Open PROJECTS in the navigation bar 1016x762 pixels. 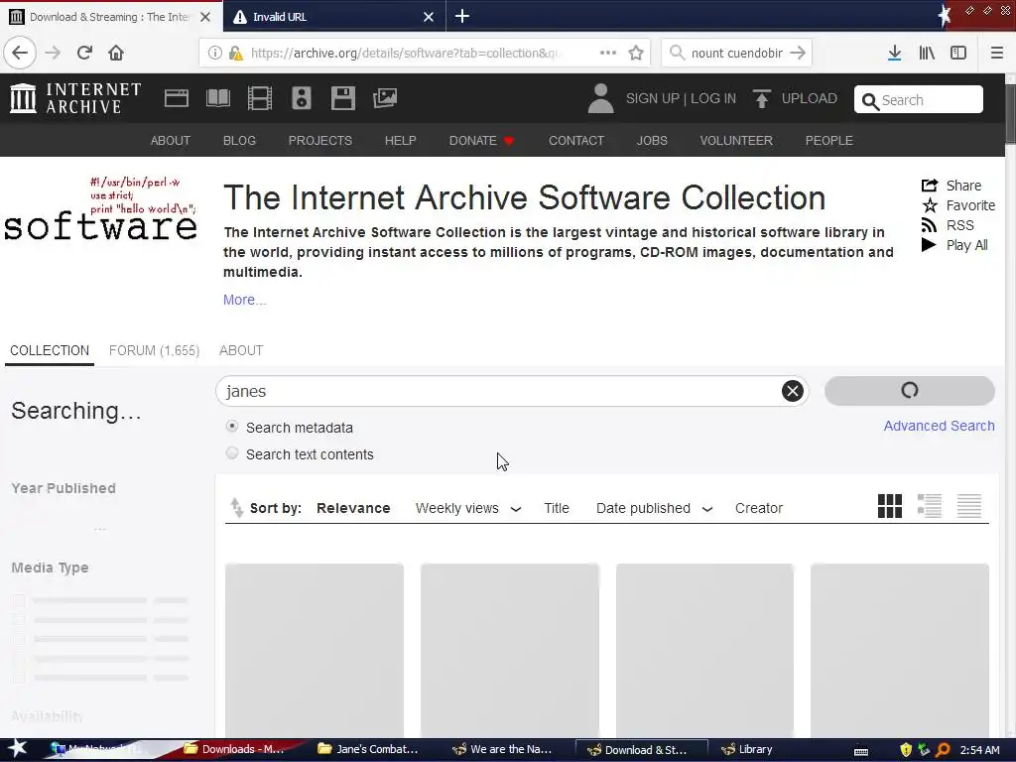click(x=320, y=141)
